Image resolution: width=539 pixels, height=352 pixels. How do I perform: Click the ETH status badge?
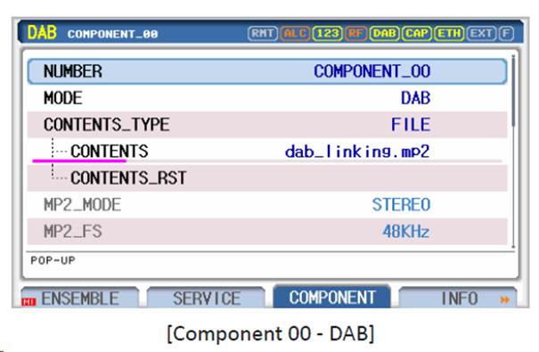tap(449, 33)
